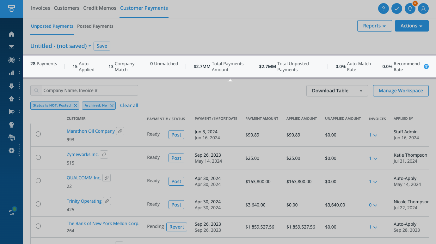Click the bar chart icon in sidebar

11,73
